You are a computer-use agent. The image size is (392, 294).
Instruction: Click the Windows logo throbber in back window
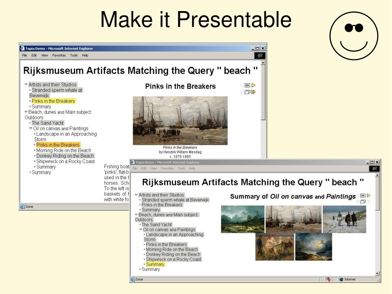click(x=260, y=56)
